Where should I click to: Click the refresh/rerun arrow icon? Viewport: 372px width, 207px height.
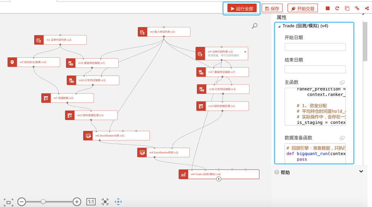point(337,8)
